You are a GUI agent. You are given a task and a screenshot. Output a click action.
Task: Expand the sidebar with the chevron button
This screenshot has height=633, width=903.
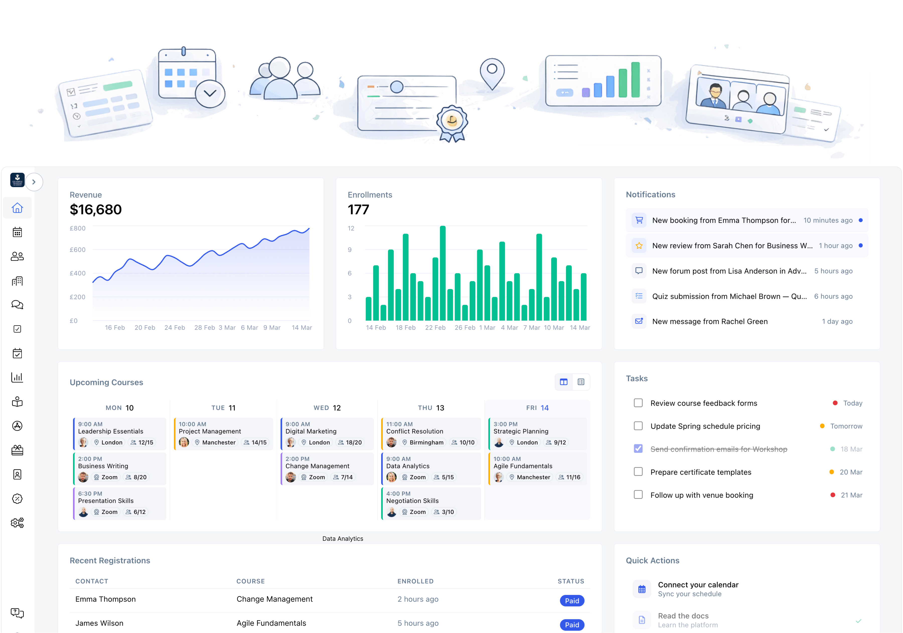click(34, 182)
